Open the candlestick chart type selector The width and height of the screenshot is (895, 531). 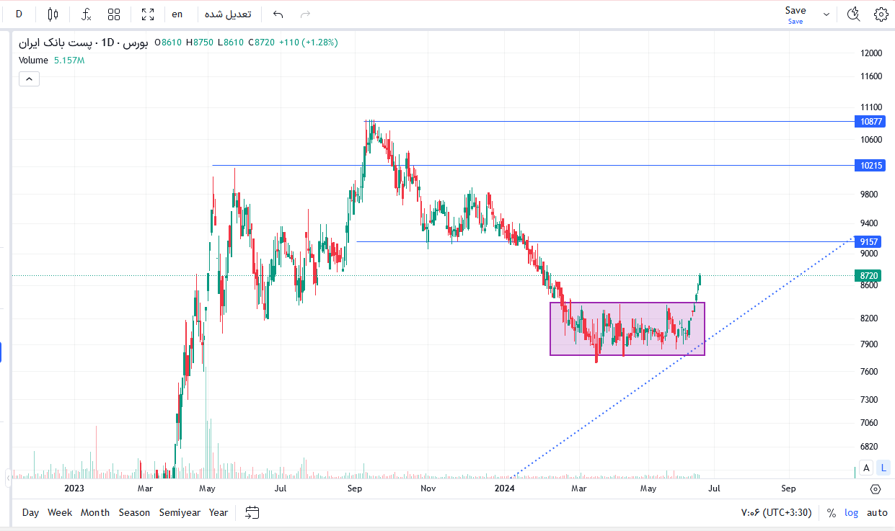tap(53, 14)
